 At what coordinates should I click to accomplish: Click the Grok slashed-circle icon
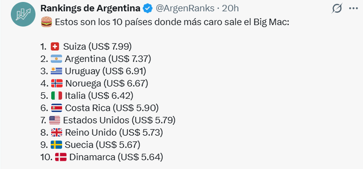[337, 9]
